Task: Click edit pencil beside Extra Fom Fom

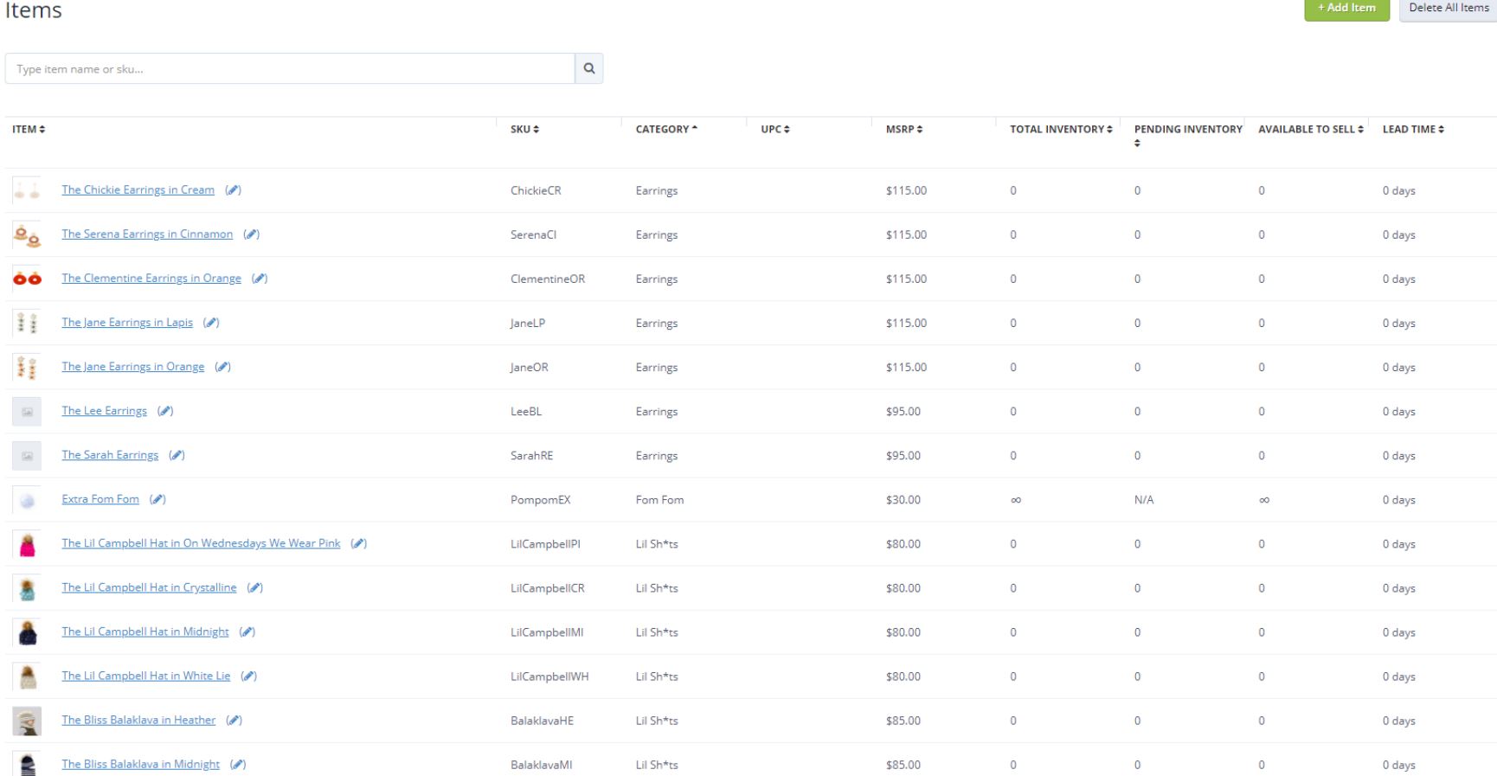Action: click(157, 499)
